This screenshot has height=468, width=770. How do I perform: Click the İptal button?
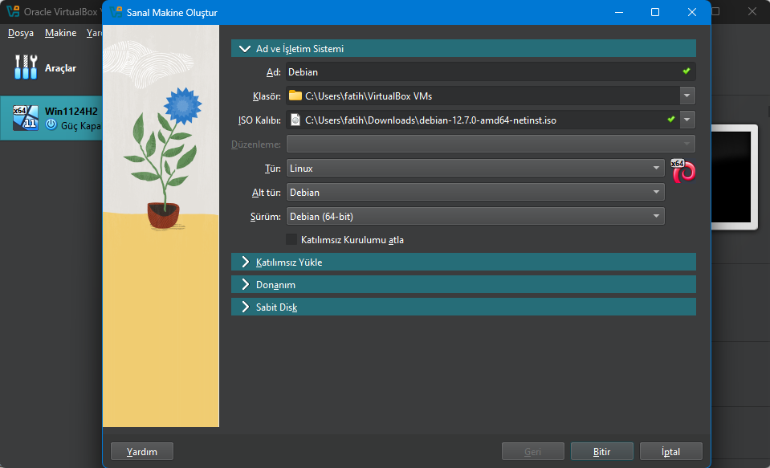coord(670,451)
